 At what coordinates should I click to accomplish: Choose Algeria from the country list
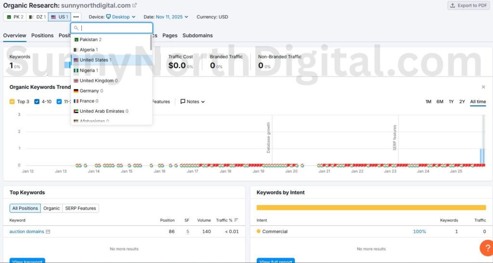111,50
